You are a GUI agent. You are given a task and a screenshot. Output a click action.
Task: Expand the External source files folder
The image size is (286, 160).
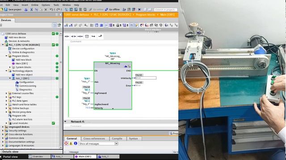pyautogui.click(x=6, y=93)
